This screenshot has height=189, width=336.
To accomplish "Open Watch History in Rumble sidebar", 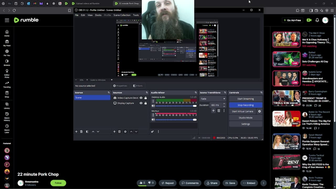I will [x=7, y=116].
